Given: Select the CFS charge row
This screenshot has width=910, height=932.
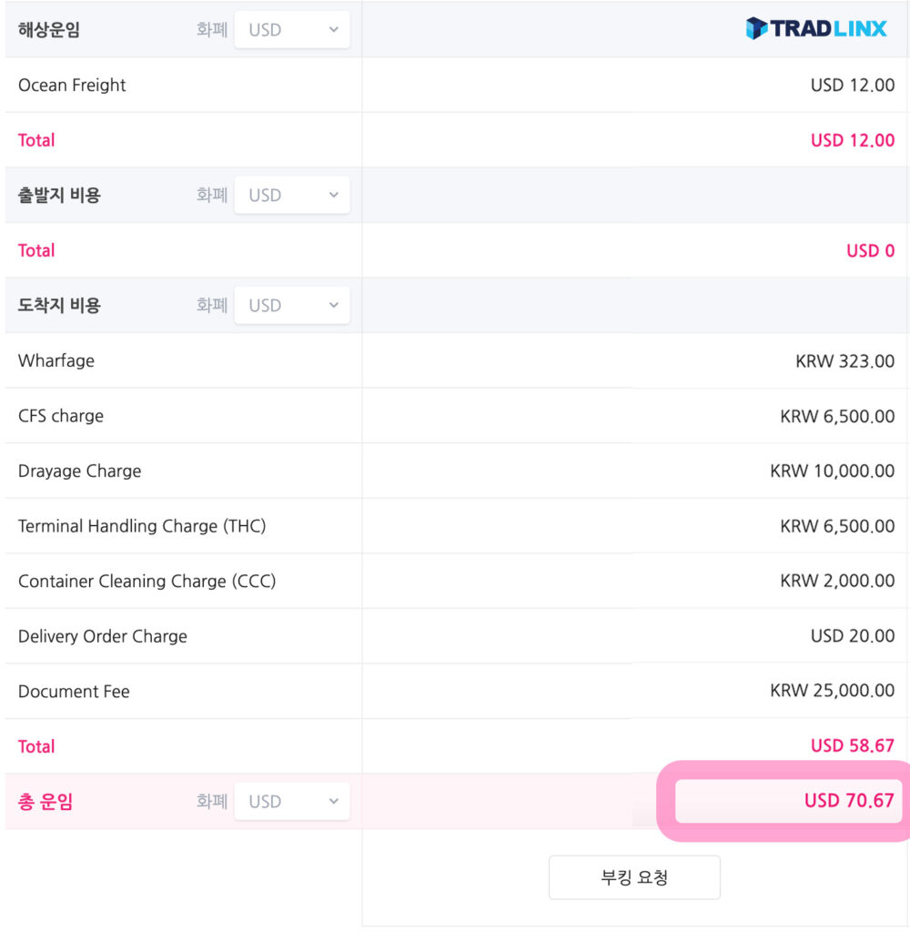Looking at the screenshot, I should [456, 415].
